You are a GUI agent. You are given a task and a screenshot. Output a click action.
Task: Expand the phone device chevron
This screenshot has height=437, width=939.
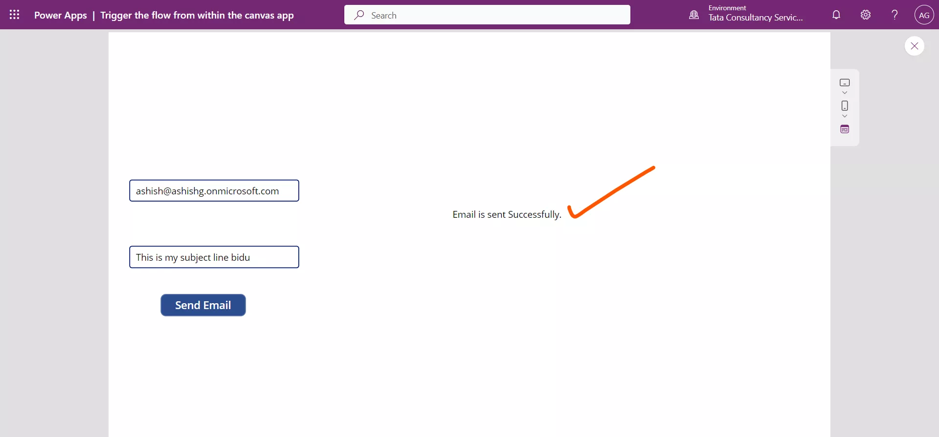[x=845, y=116]
